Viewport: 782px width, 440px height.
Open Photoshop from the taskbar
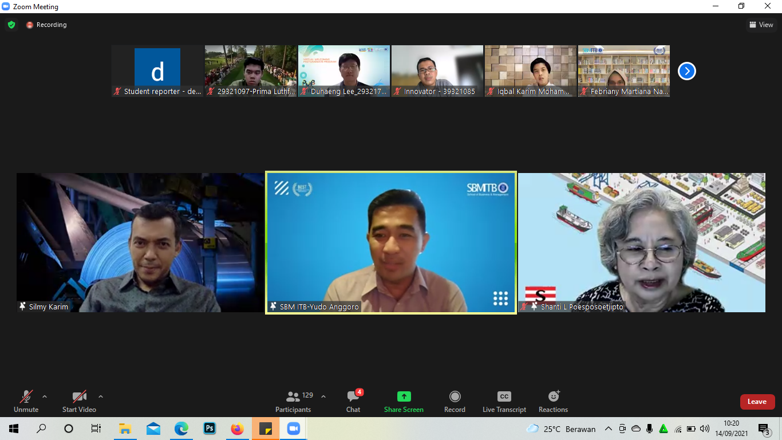pyautogui.click(x=210, y=429)
